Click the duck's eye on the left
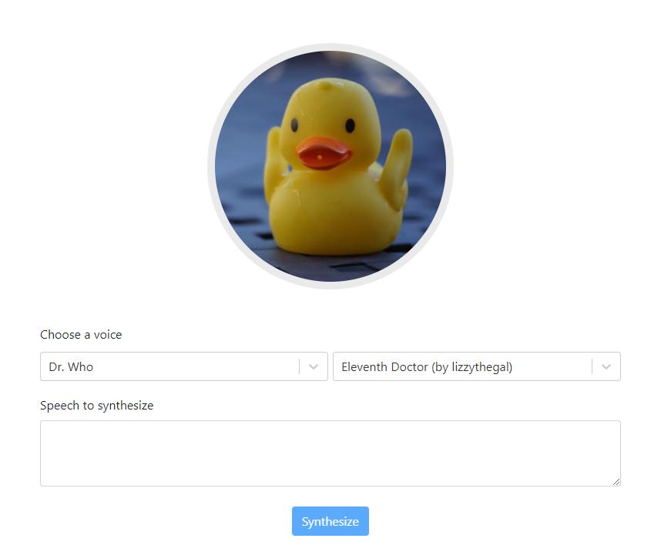Viewport: 671px width, 555px height. [x=294, y=125]
